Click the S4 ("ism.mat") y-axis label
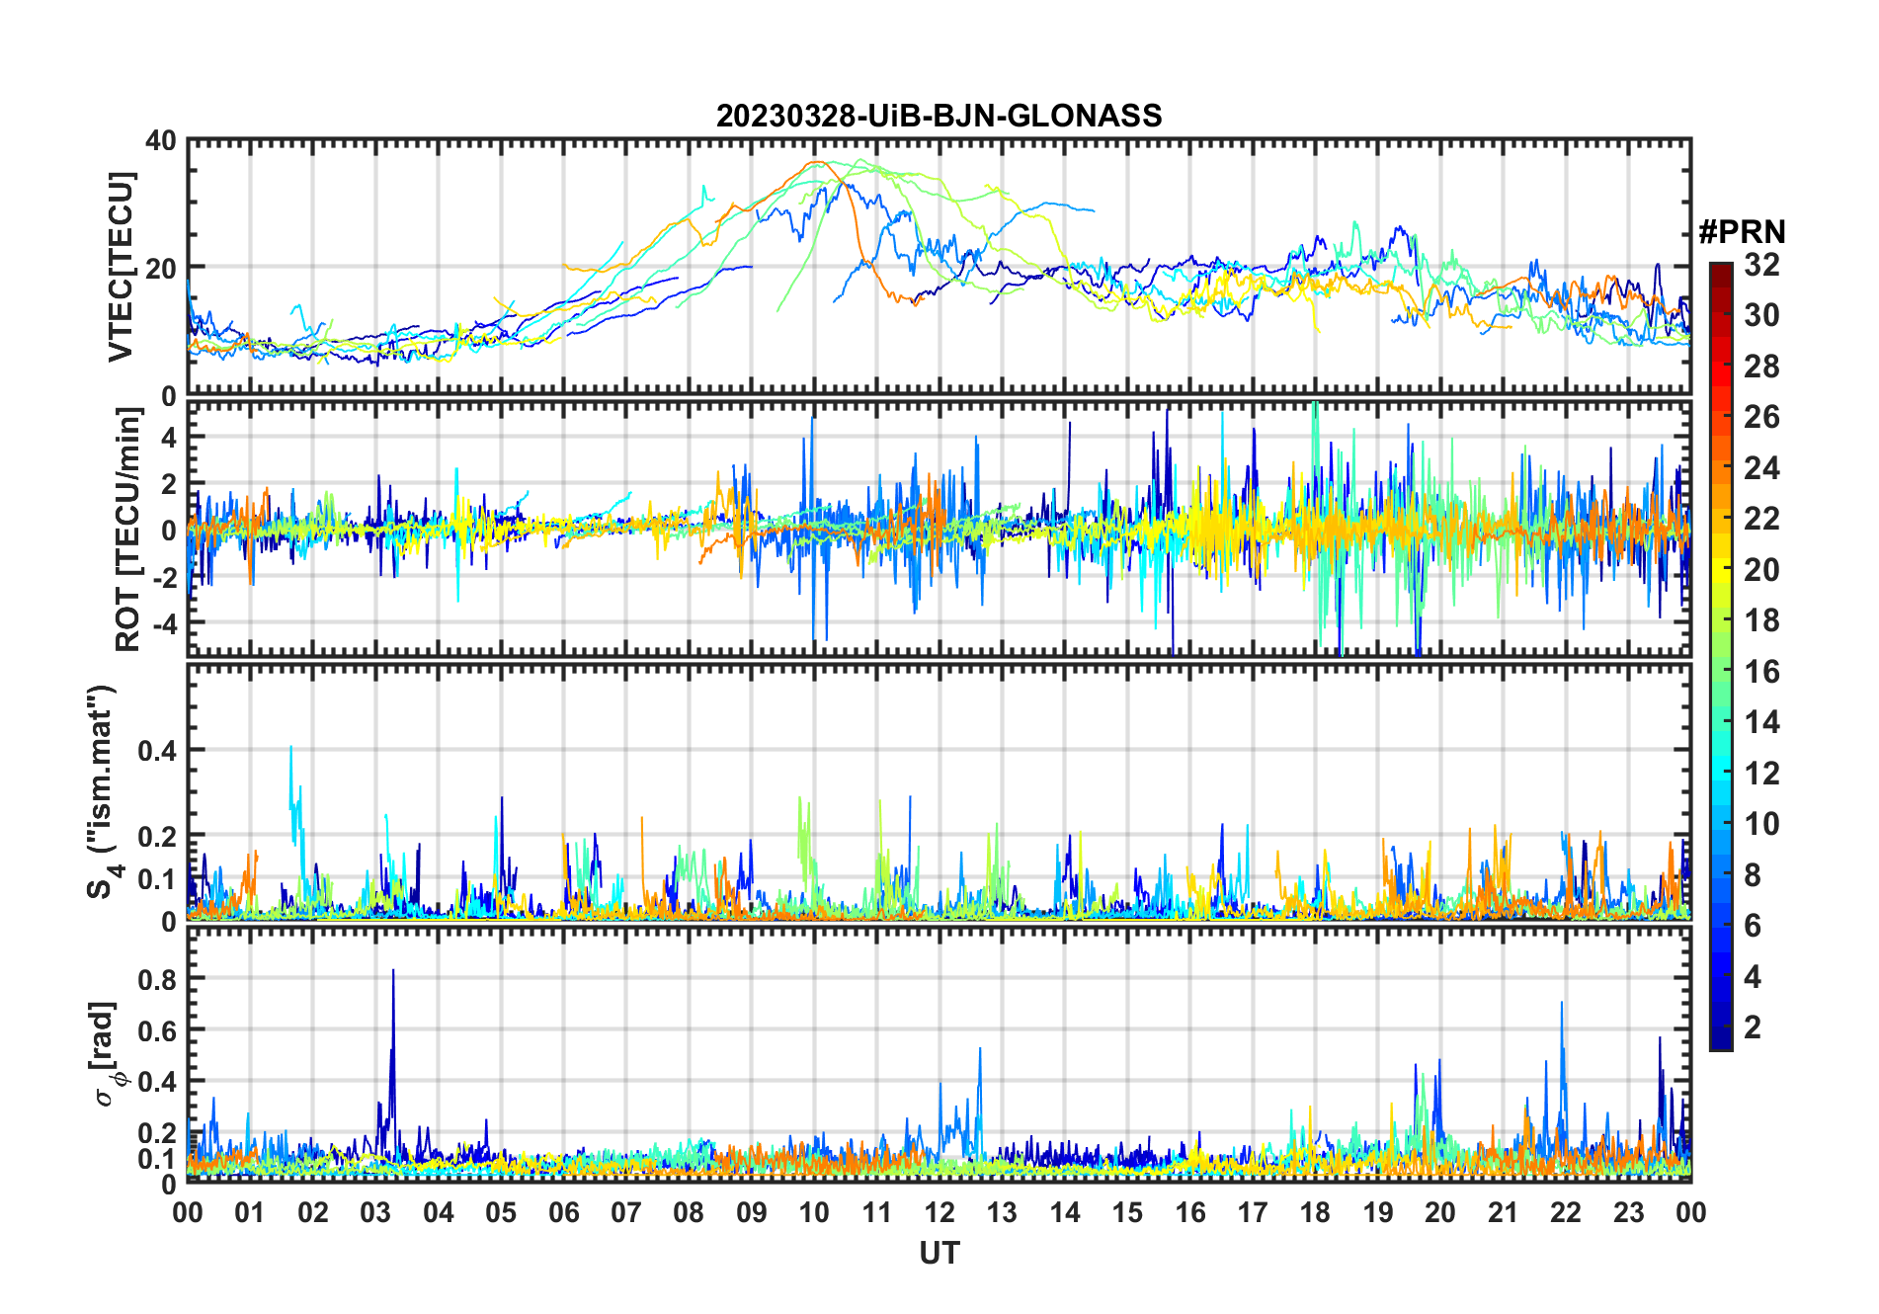 [x=102, y=791]
